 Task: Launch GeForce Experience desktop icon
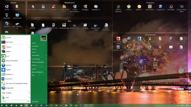[118, 9]
